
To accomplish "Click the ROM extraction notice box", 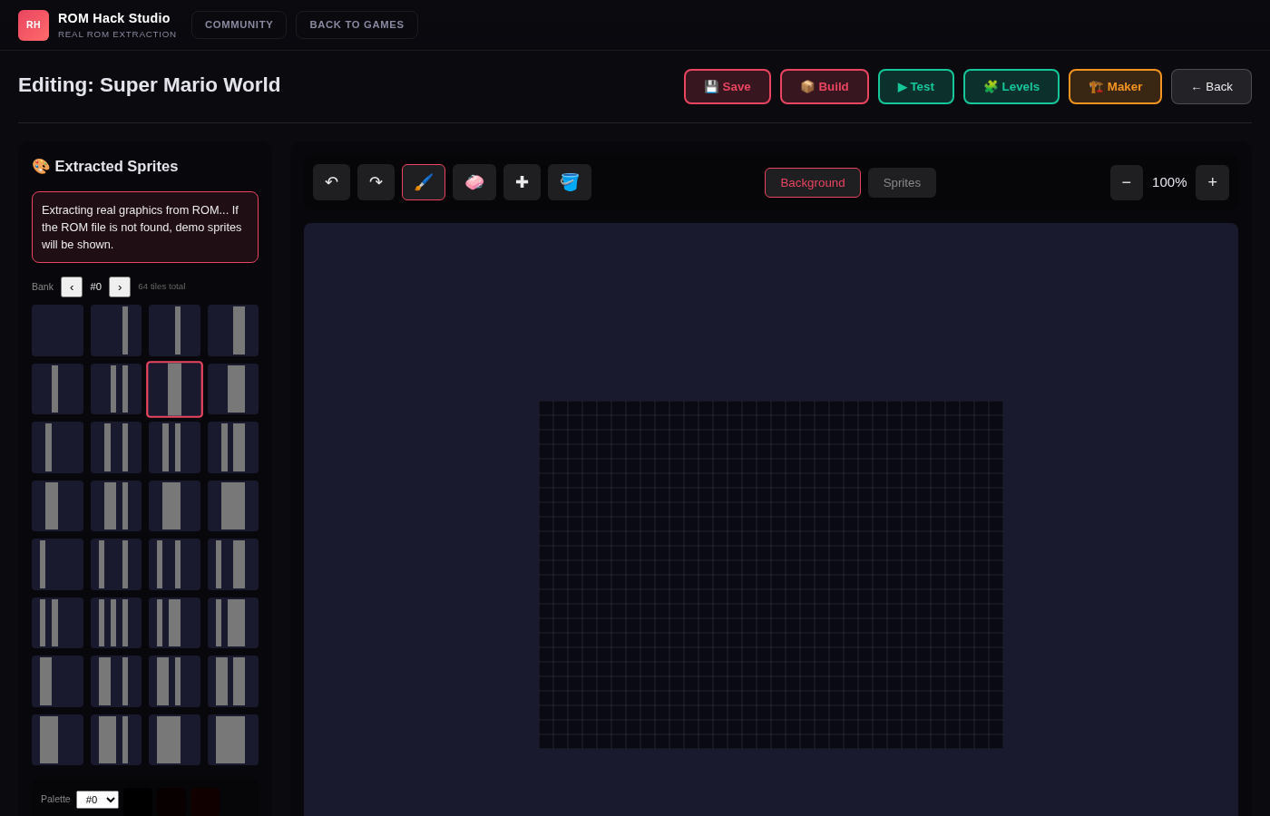I will click(145, 227).
